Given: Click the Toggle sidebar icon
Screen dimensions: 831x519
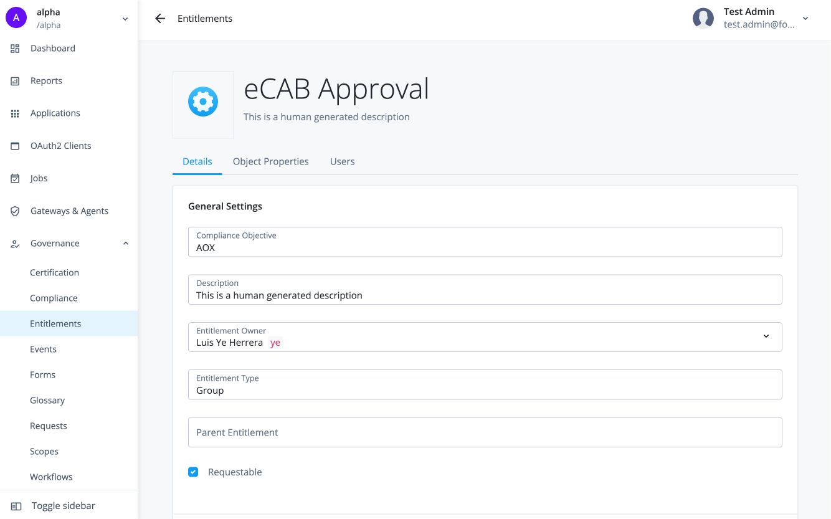Looking at the screenshot, I should (16, 506).
